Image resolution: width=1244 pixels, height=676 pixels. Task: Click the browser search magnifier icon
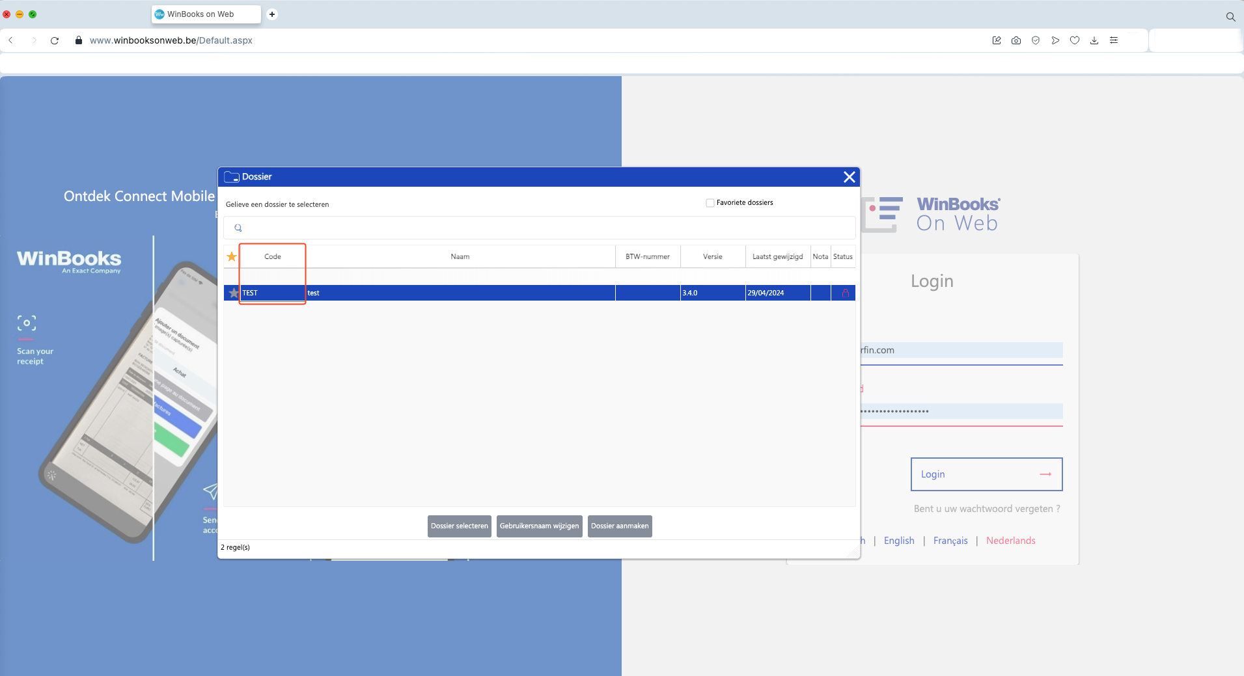[1230, 17]
